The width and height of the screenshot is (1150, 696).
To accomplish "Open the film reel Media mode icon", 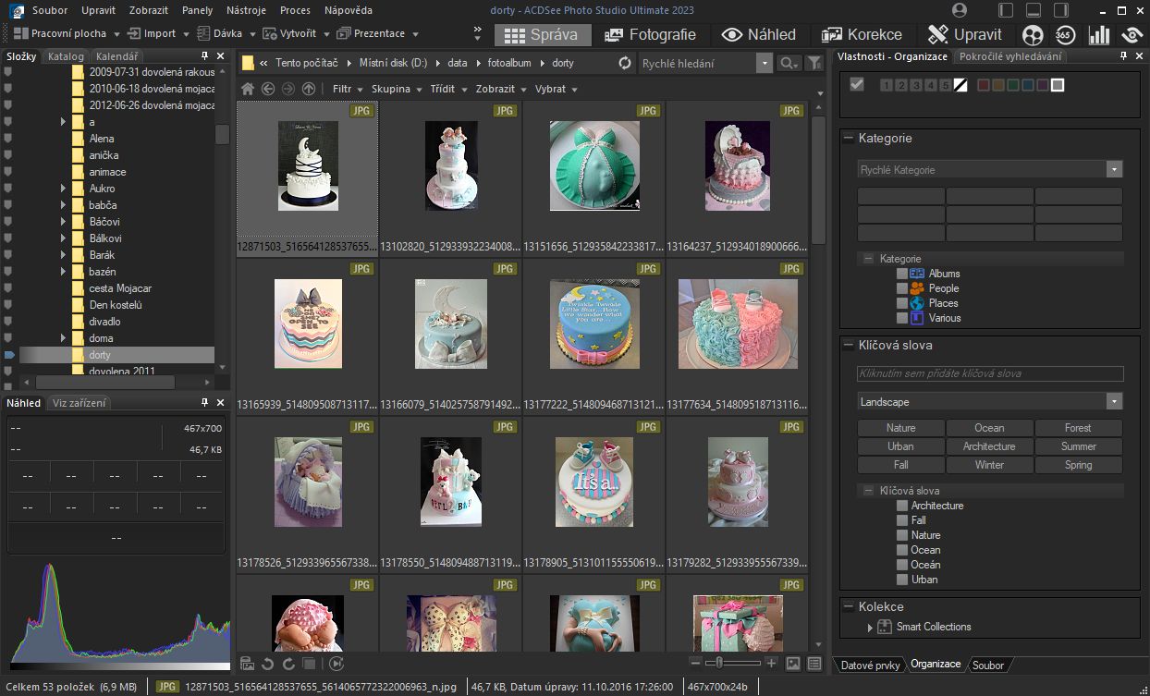I will pyautogui.click(x=1034, y=35).
